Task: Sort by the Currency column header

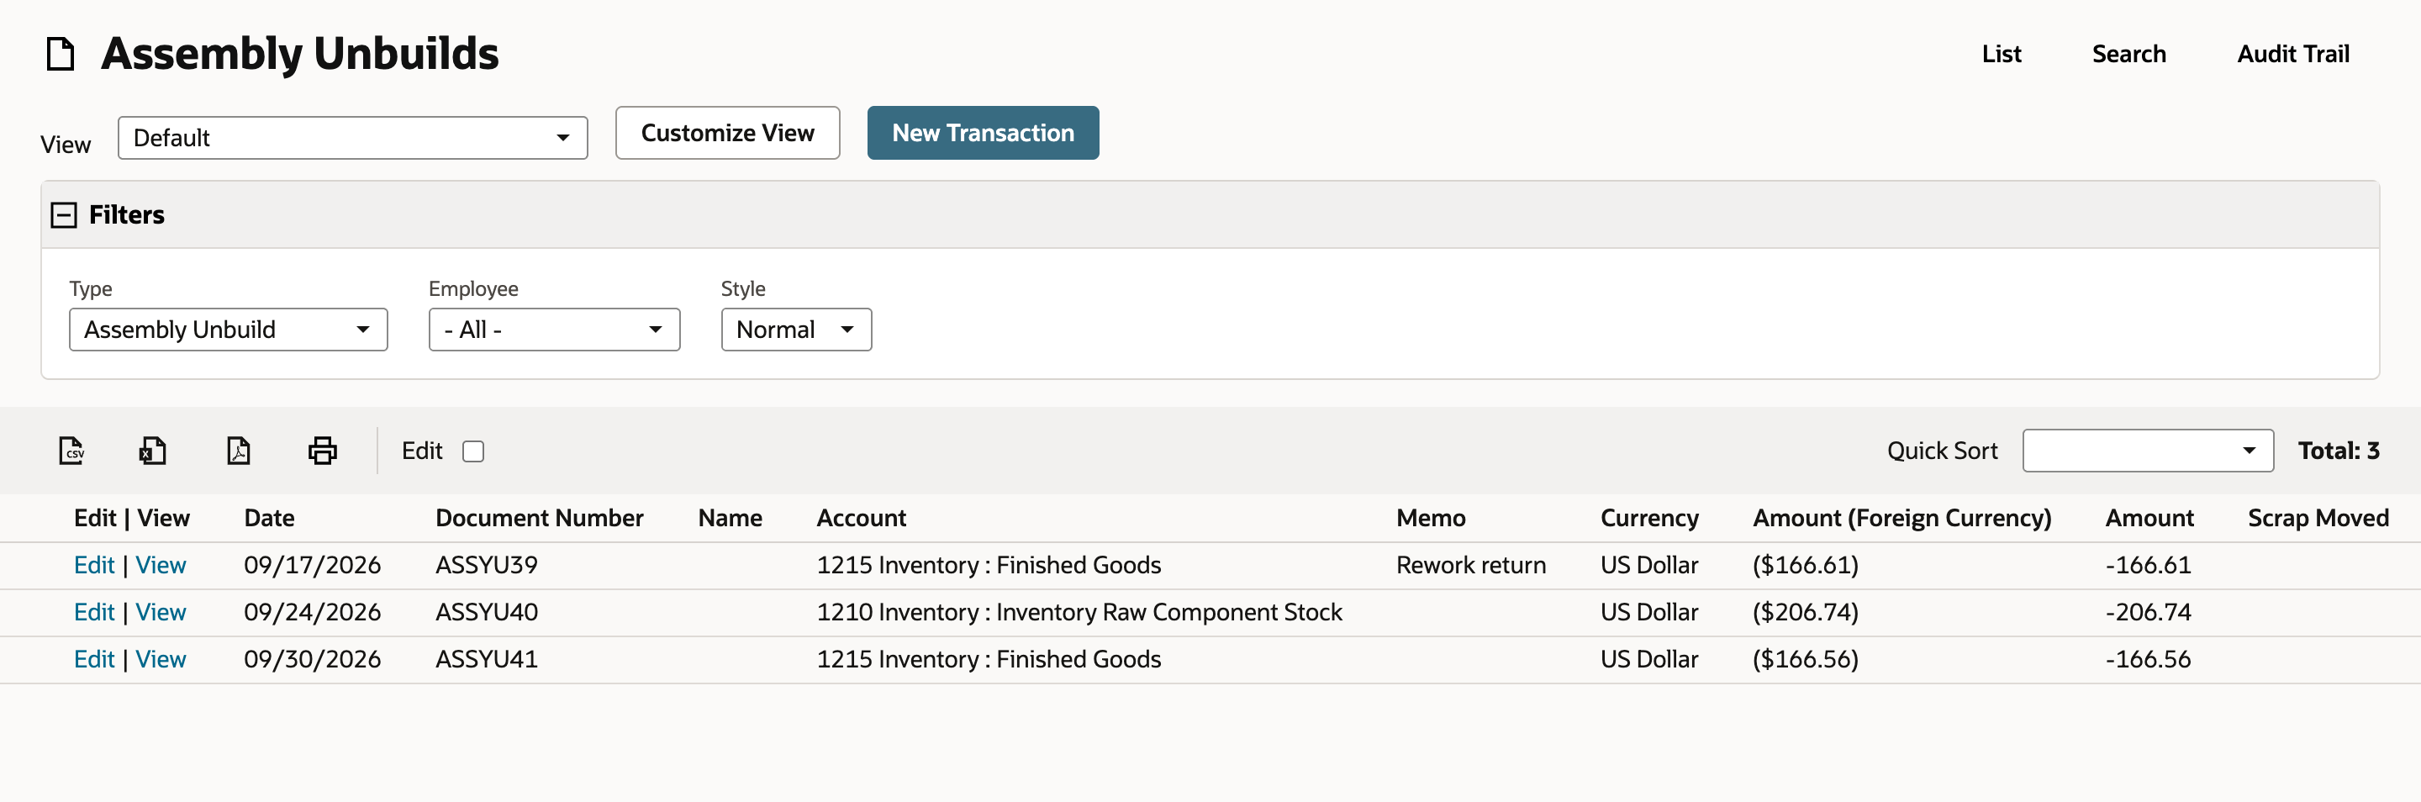Action: (x=1649, y=518)
